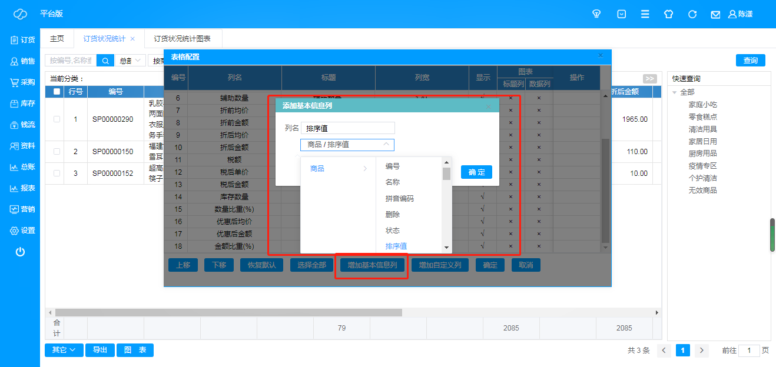Click the light bulb tips icon
The height and width of the screenshot is (367, 776).
(x=596, y=14)
